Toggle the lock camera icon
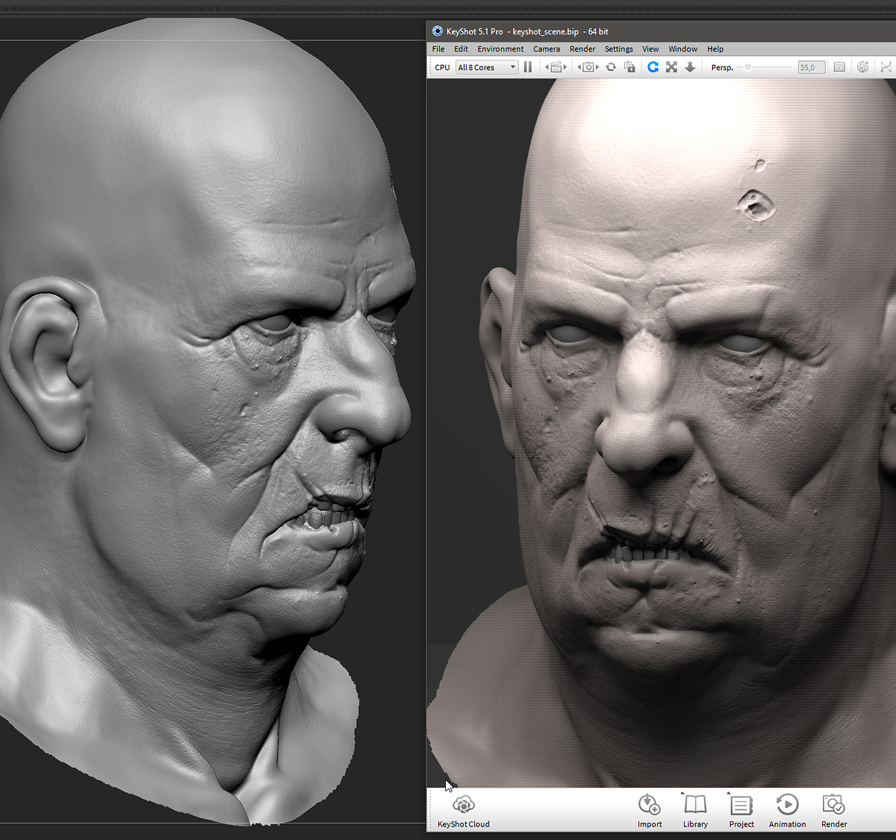The width and height of the screenshot is (896, 840). [x=629, y=67]
